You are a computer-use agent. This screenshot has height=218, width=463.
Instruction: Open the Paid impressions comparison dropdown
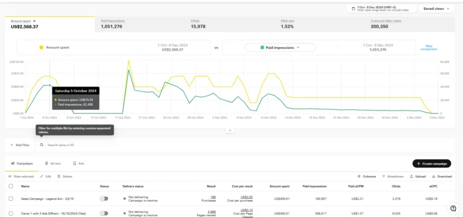(280, 47)
